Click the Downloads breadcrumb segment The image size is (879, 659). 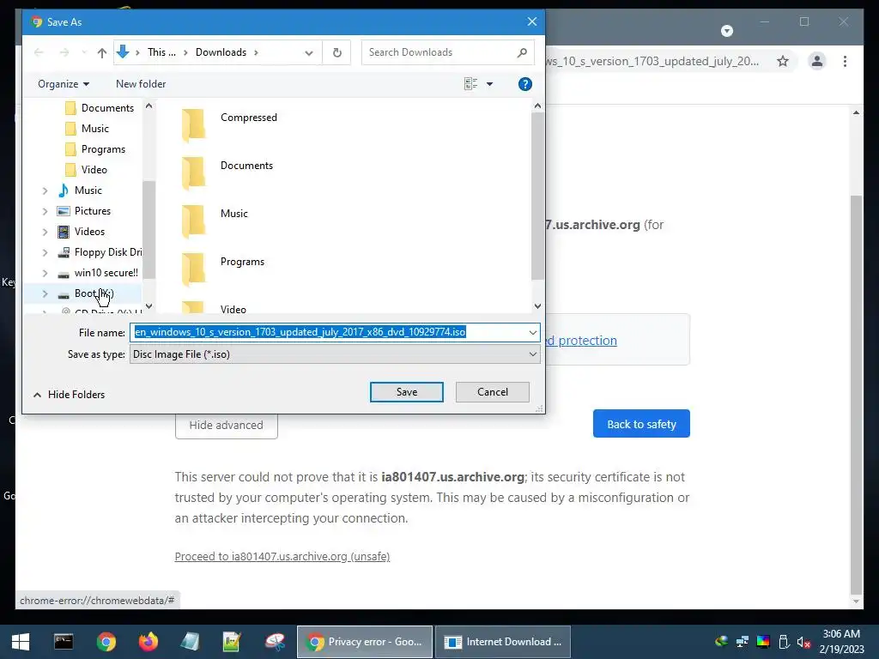point(221,52)
